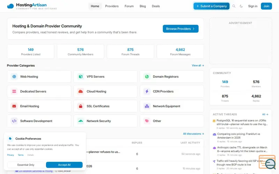This screenshot has height=174, width=279.
Task: Click the cookie icon in Cookie Preferences
Action: [x=10, y=139]
